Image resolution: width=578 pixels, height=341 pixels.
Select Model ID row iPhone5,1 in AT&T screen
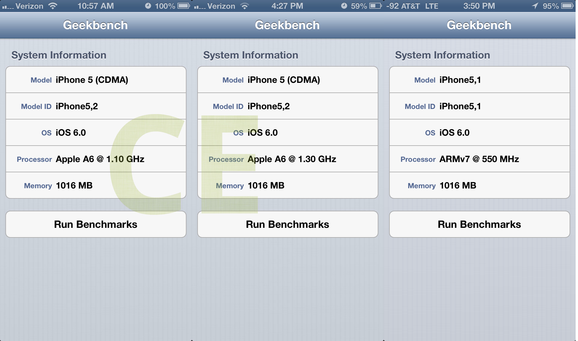tap(480, 106)
